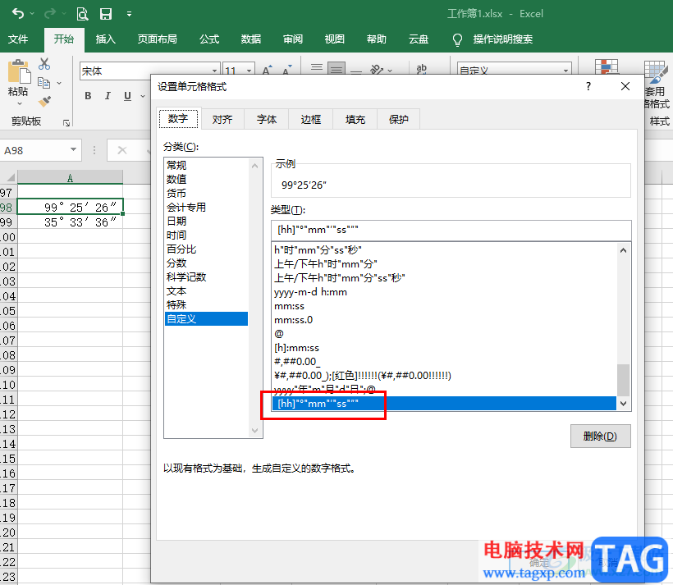Viewport: 673px width, 585px height.
Task: Click the formula bar cancel X icon
Action: (122, 150)
